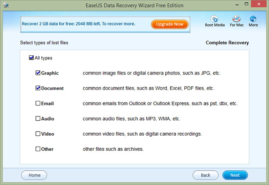269x185 pixels.
Task: Click the 'Recover 2 GB data for free' text
Action: (x=79, y=24)
